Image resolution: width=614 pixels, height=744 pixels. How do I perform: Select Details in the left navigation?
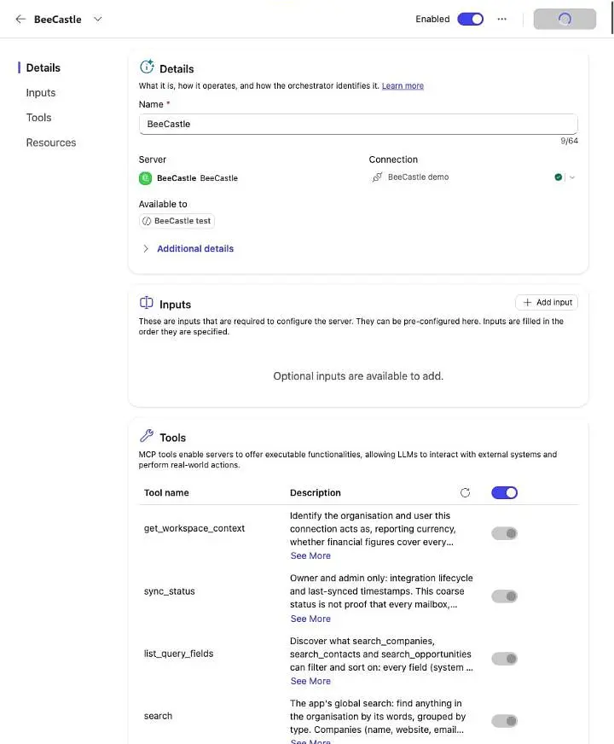[43, 68]
